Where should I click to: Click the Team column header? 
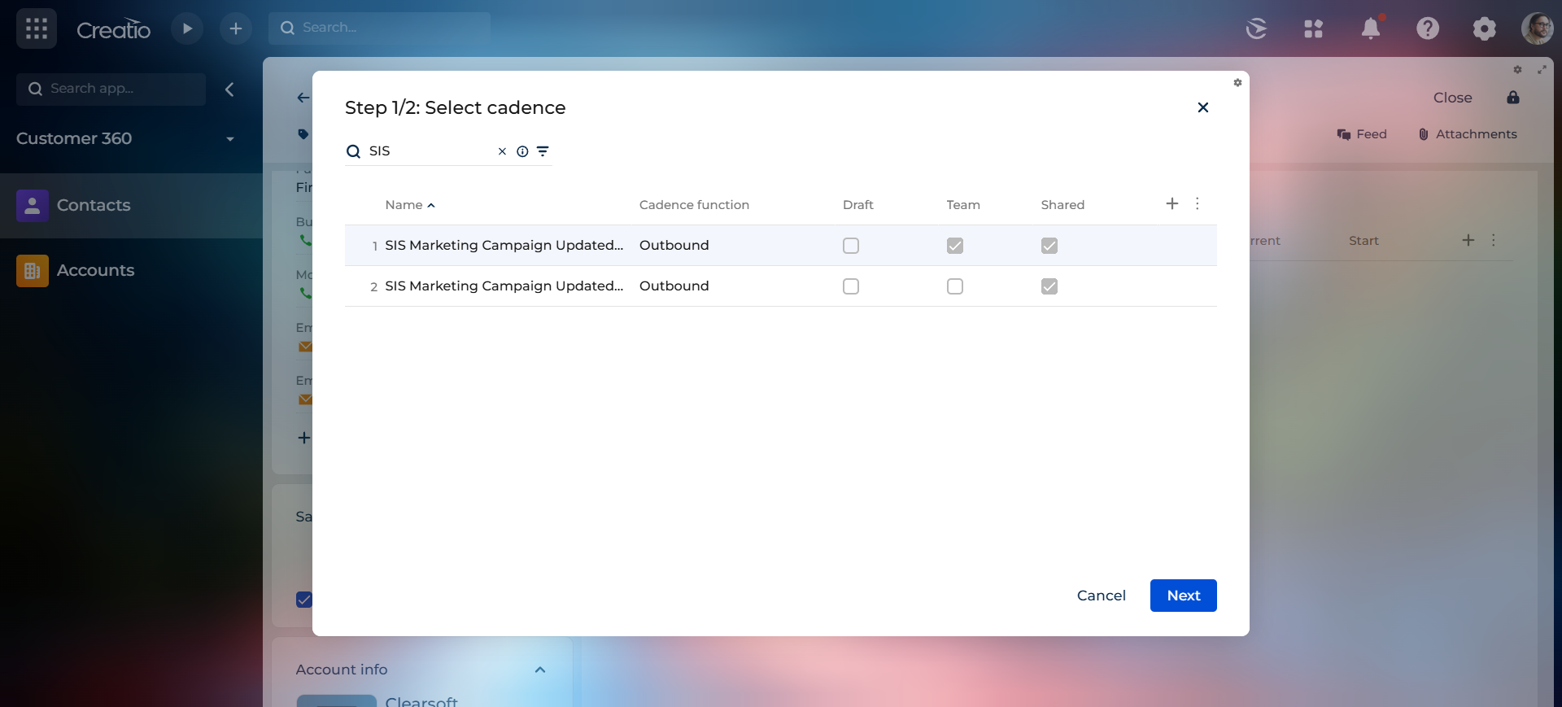pos(963,205)
